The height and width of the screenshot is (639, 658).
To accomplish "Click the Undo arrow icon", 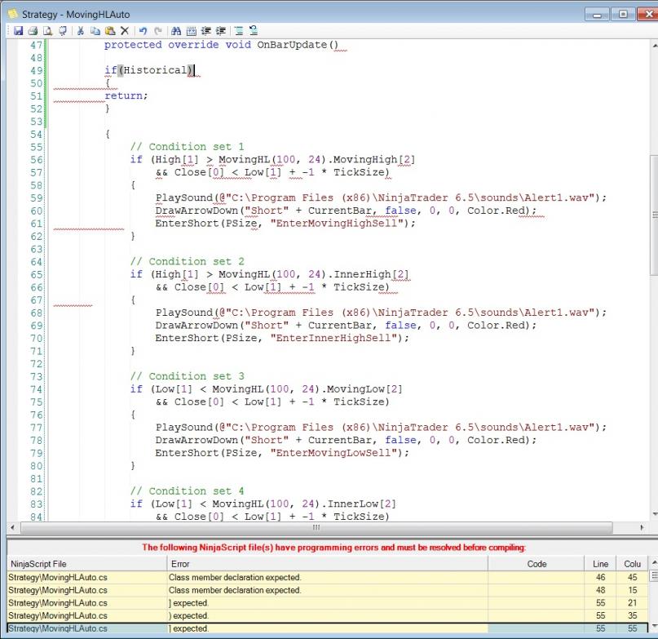I will [x=144, y=30].
